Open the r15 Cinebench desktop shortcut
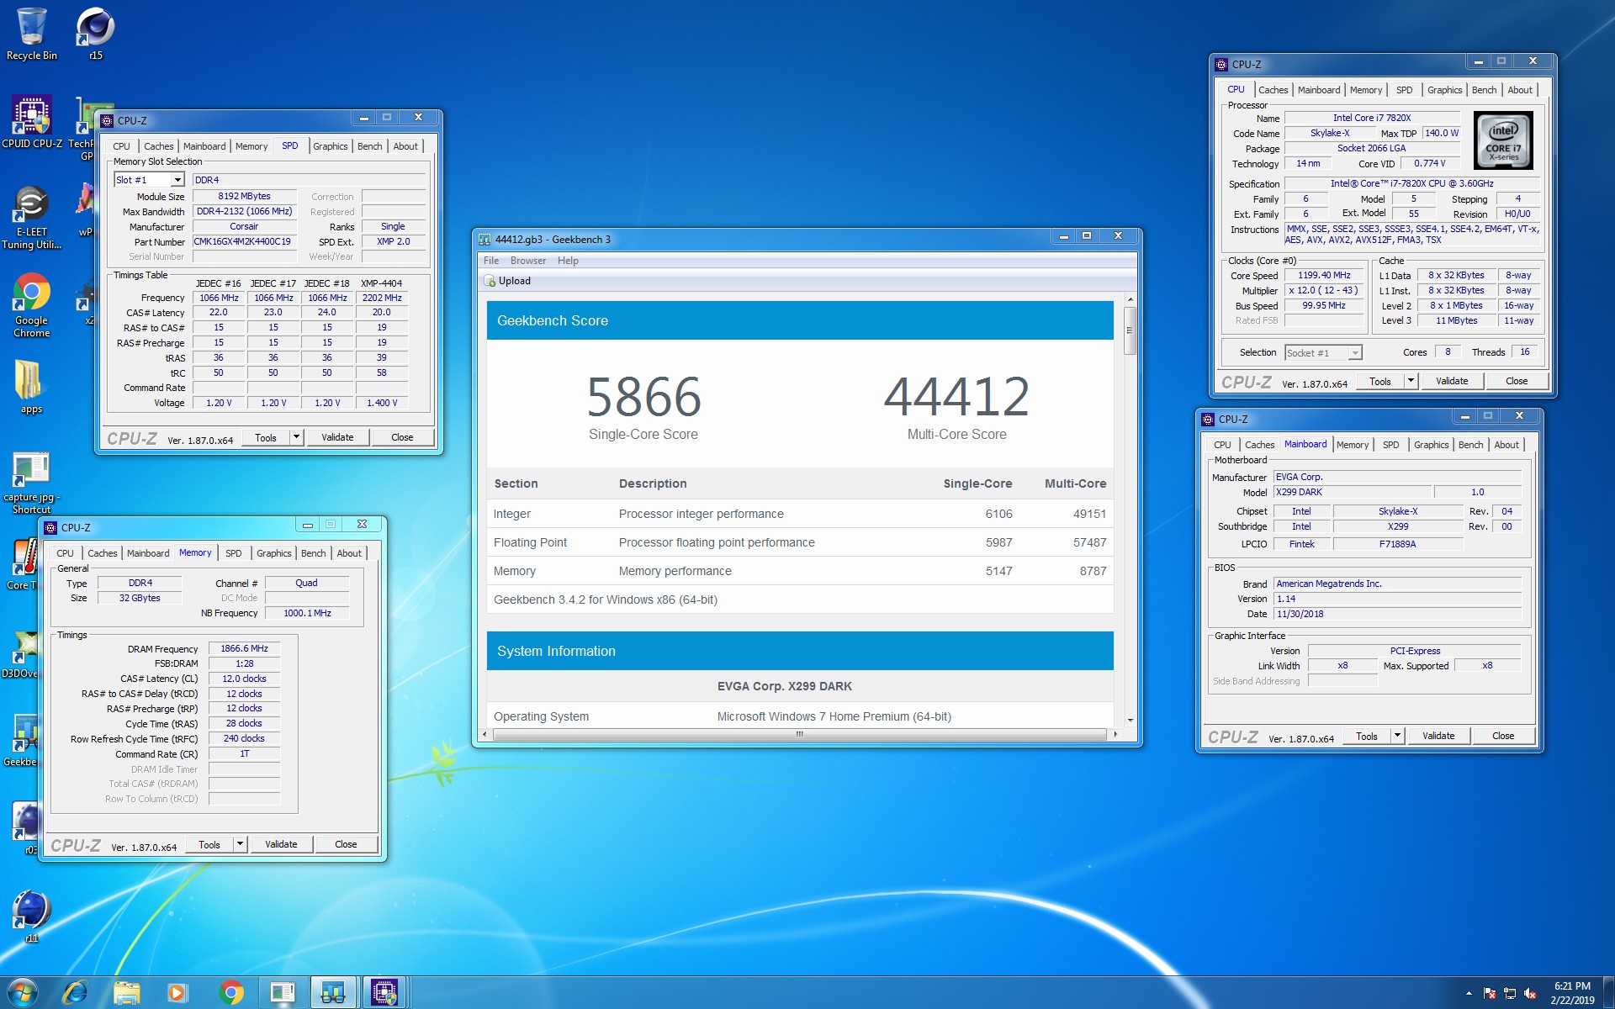 [95, 34]
